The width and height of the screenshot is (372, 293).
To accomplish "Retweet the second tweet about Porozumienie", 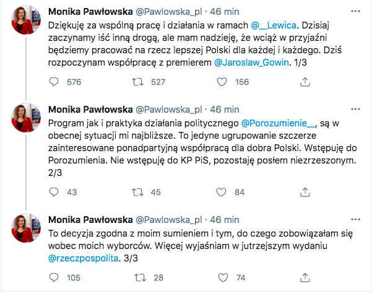I will (139, 193).
